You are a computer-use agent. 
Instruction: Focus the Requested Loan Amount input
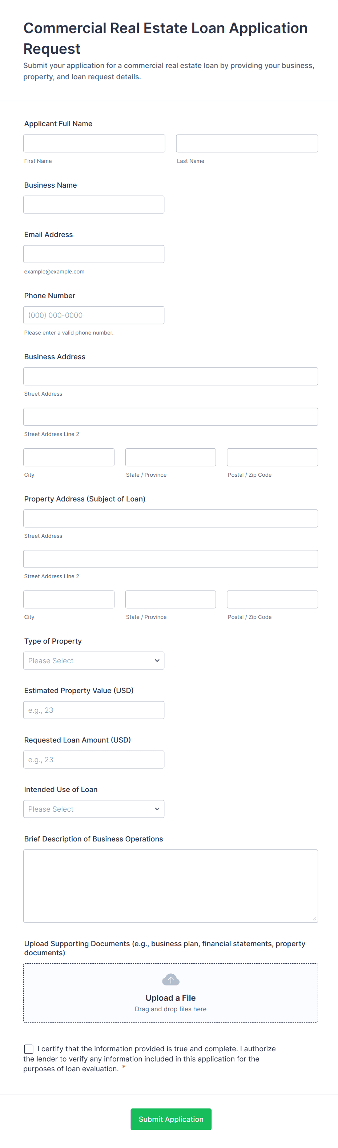point(93,759)
